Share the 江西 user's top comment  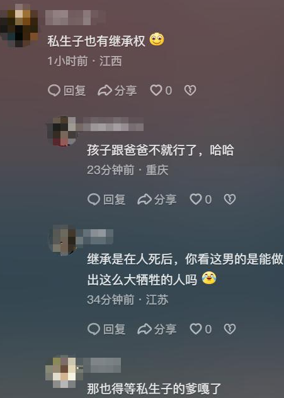117,90
